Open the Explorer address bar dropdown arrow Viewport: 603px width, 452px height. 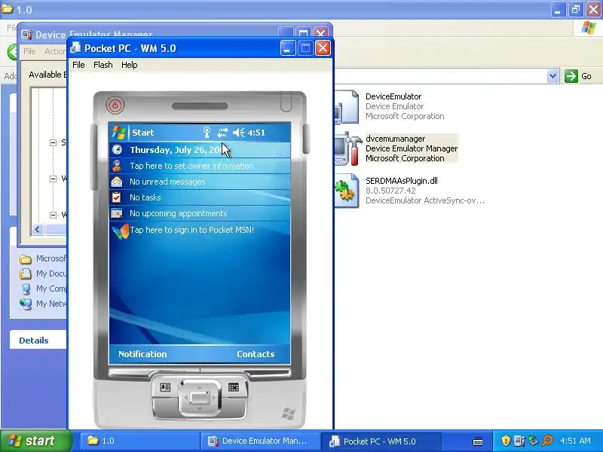(552, 76)
